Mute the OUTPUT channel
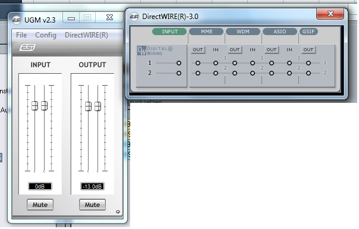359x229 pixels. [x=92, y=205]
